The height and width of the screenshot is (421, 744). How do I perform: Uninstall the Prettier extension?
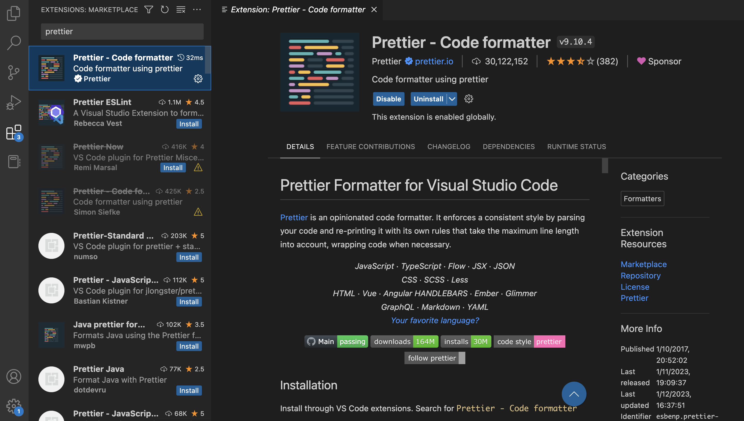tap(428, 99)
